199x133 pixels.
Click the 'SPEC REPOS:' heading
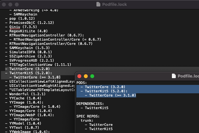click(x=88, y=116)
